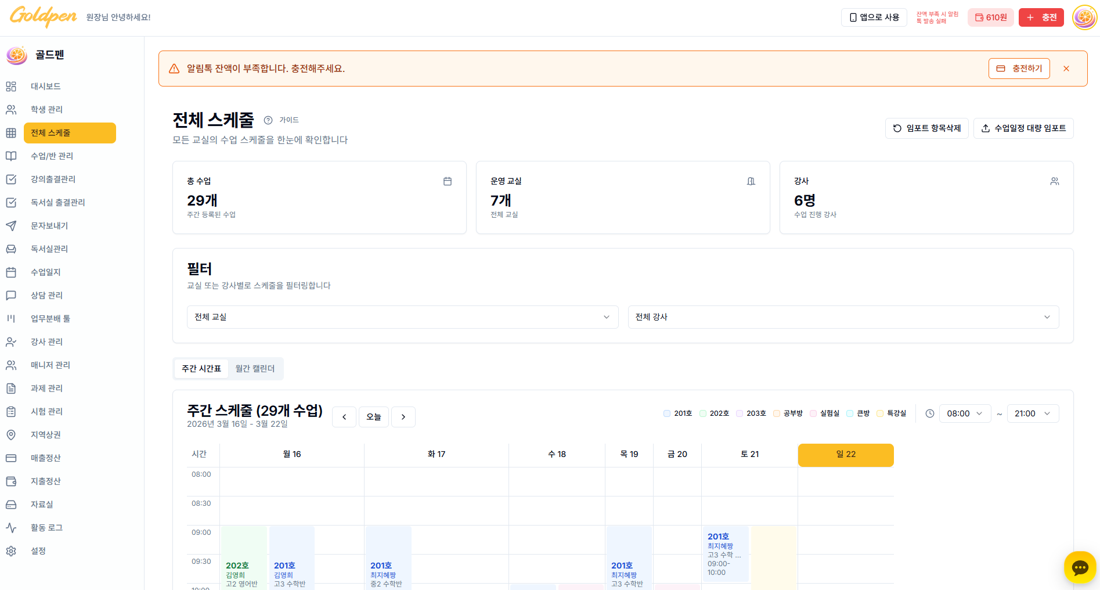This screenshot has width=1100, height=590.
Task: Open the 대시보드 sidebar icon
Action: click(12, 86)
